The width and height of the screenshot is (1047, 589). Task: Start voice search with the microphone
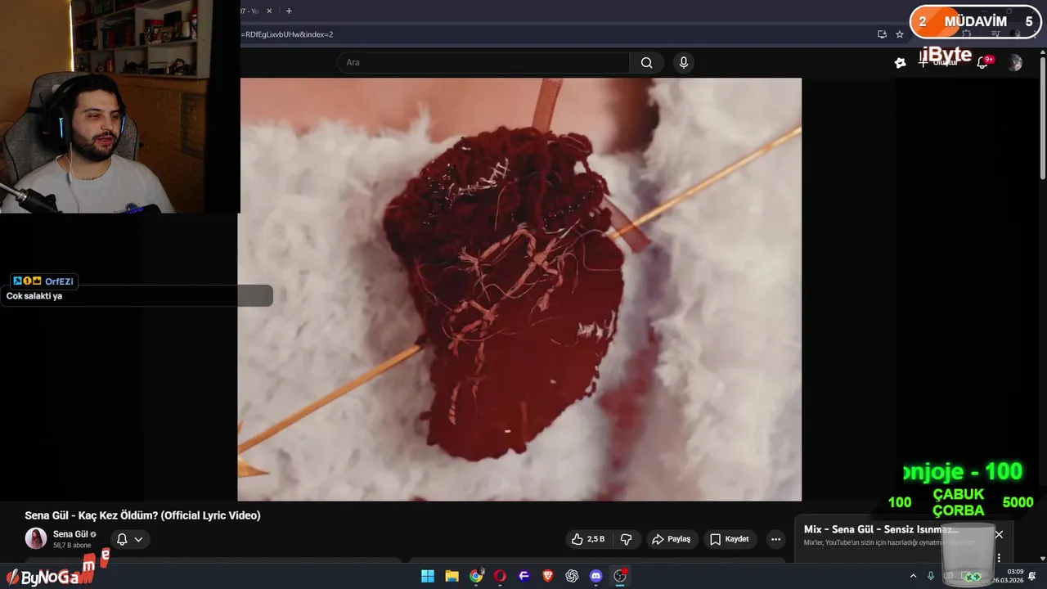[x=684, y=62]
